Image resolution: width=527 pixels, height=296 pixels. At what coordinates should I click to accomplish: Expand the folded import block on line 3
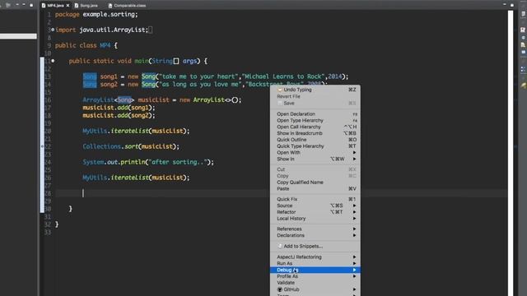tap(53, 30)
